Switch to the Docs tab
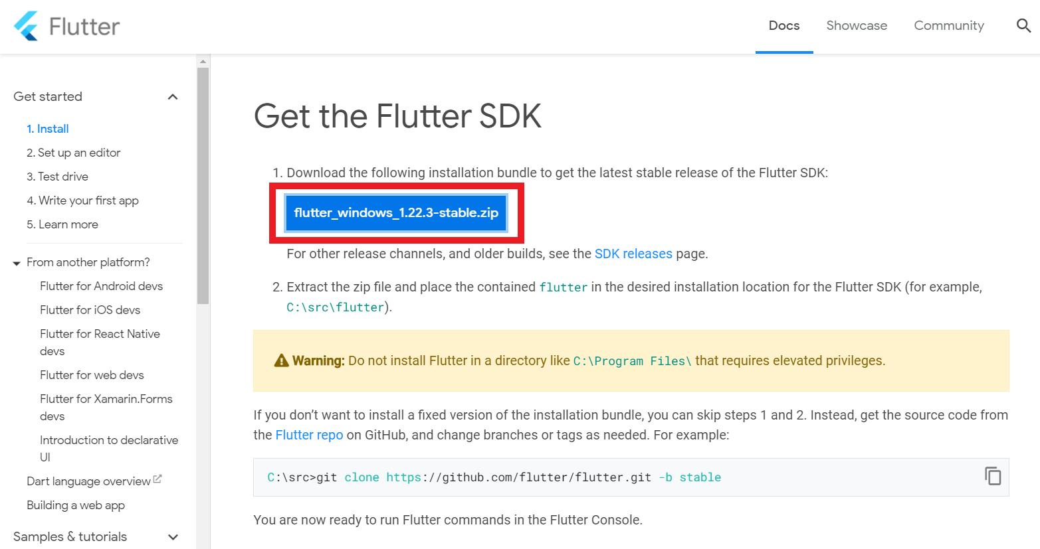Image resolution: width=1040 pixels, height=549 pixels. pos(784,26)
